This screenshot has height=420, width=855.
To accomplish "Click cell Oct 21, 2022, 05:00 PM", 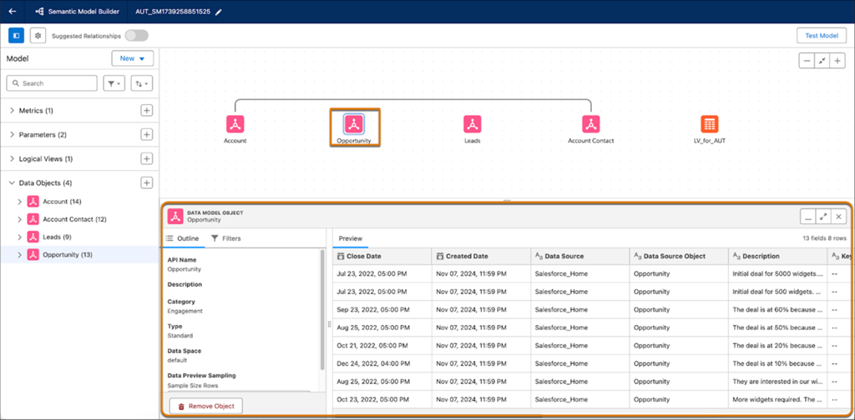I will point(382,346).
